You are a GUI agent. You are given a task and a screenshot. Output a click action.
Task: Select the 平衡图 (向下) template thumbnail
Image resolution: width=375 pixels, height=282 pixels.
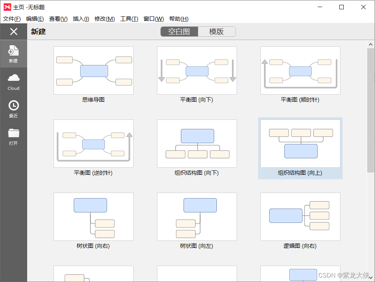(x=197, y=70)
